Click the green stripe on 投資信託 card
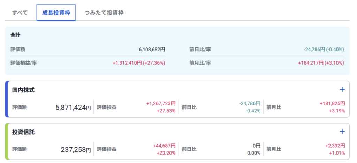Viewport: 357px width, 163px height. click(6, 141)
